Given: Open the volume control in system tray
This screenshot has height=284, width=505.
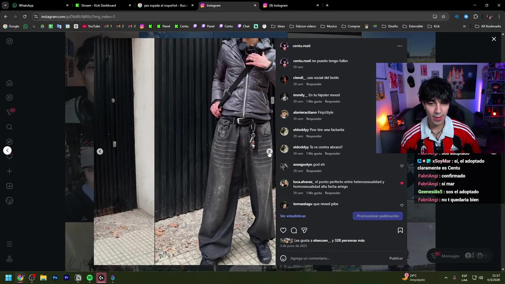Looking at the screenshot, I should click(481, 278).
